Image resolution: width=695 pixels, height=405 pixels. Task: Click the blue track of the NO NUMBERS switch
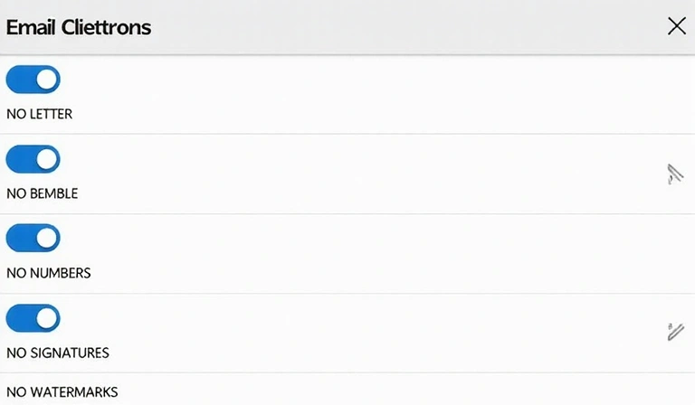tap(21, 238)
